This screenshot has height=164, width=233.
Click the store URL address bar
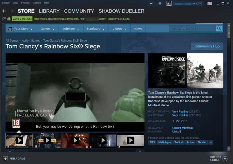click(x=82, y=19)
